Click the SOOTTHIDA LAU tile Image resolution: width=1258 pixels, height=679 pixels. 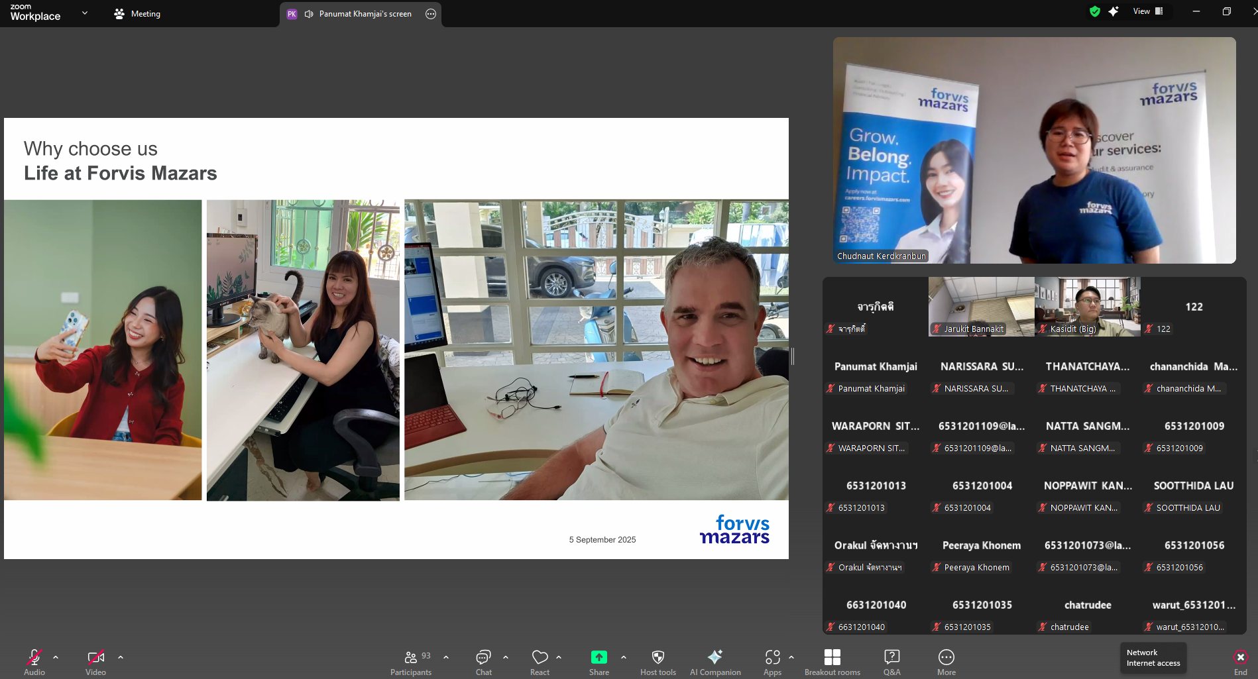coord(1194,486)
